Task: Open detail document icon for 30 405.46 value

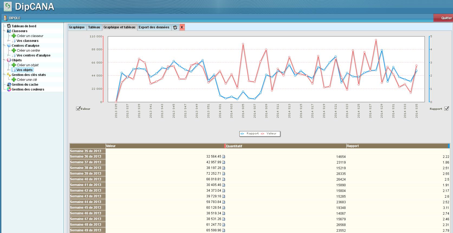Action: click(x=224, y=185)
